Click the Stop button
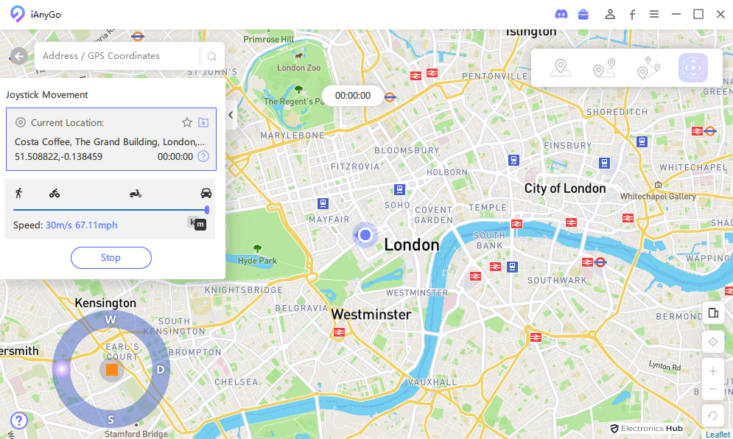733x439 pixels. (x=111, y=258)
